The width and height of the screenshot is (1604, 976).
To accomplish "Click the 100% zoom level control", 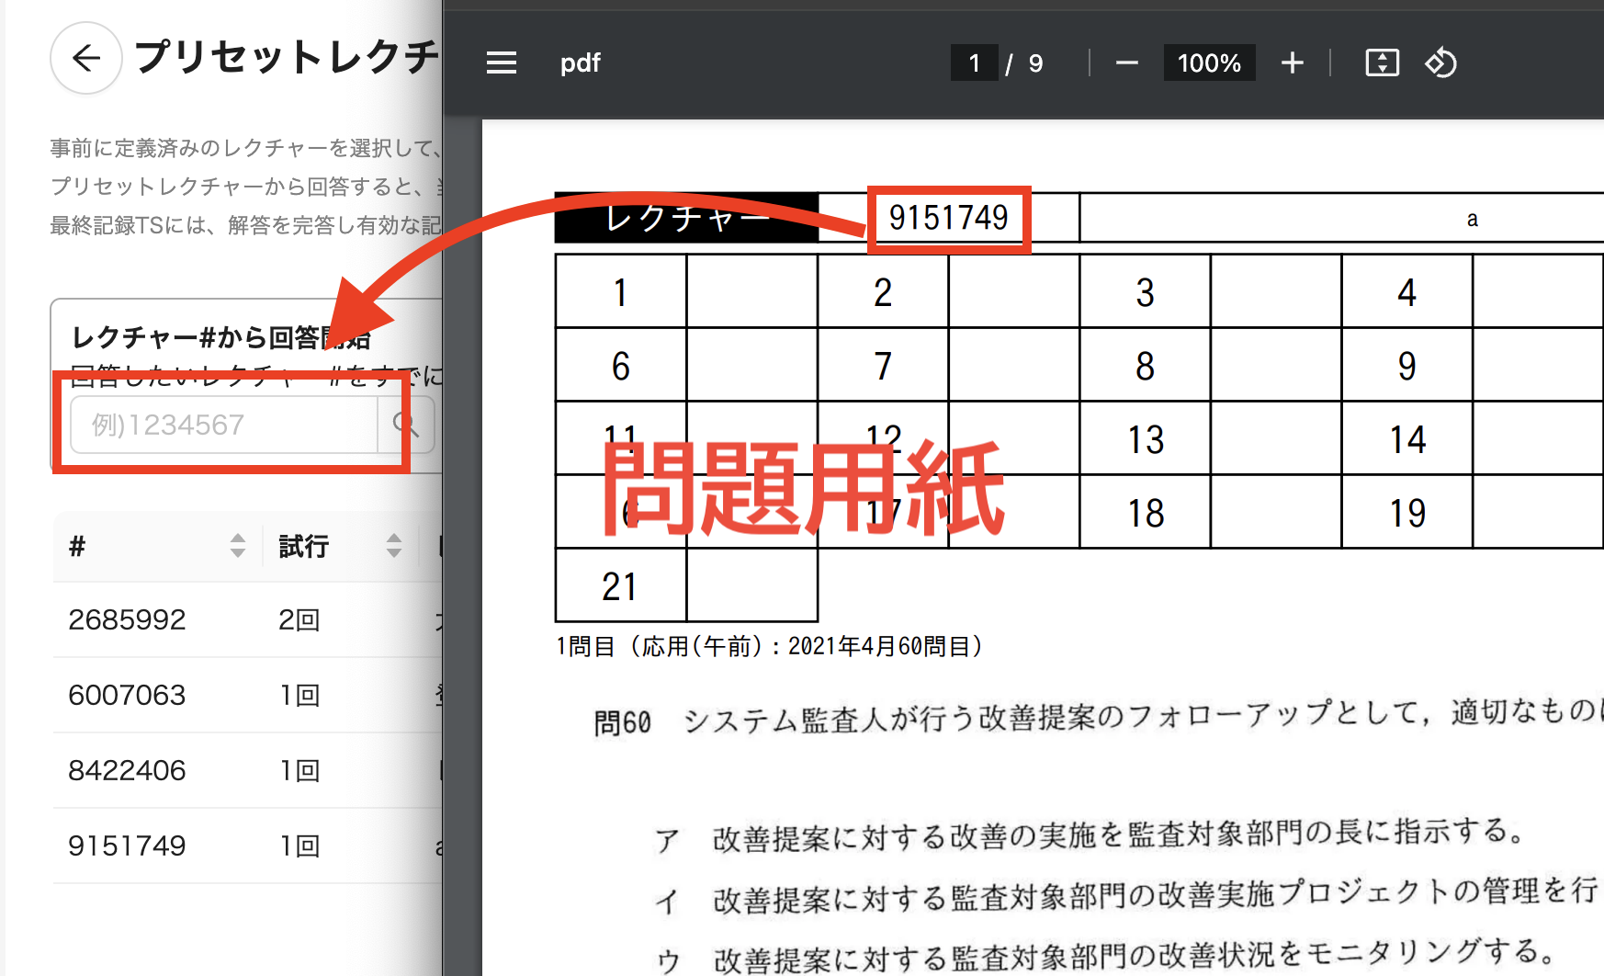I will [x=1209, y=62].
